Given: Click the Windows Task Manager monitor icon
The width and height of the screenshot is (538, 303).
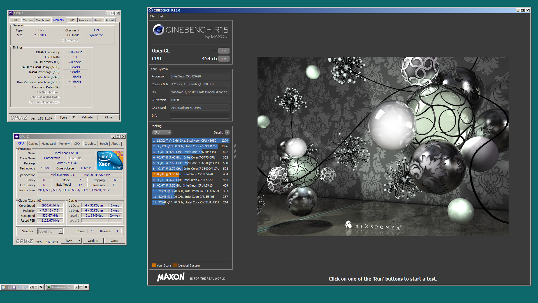Looking at the screenshot, I should click(x=48, y=287).
